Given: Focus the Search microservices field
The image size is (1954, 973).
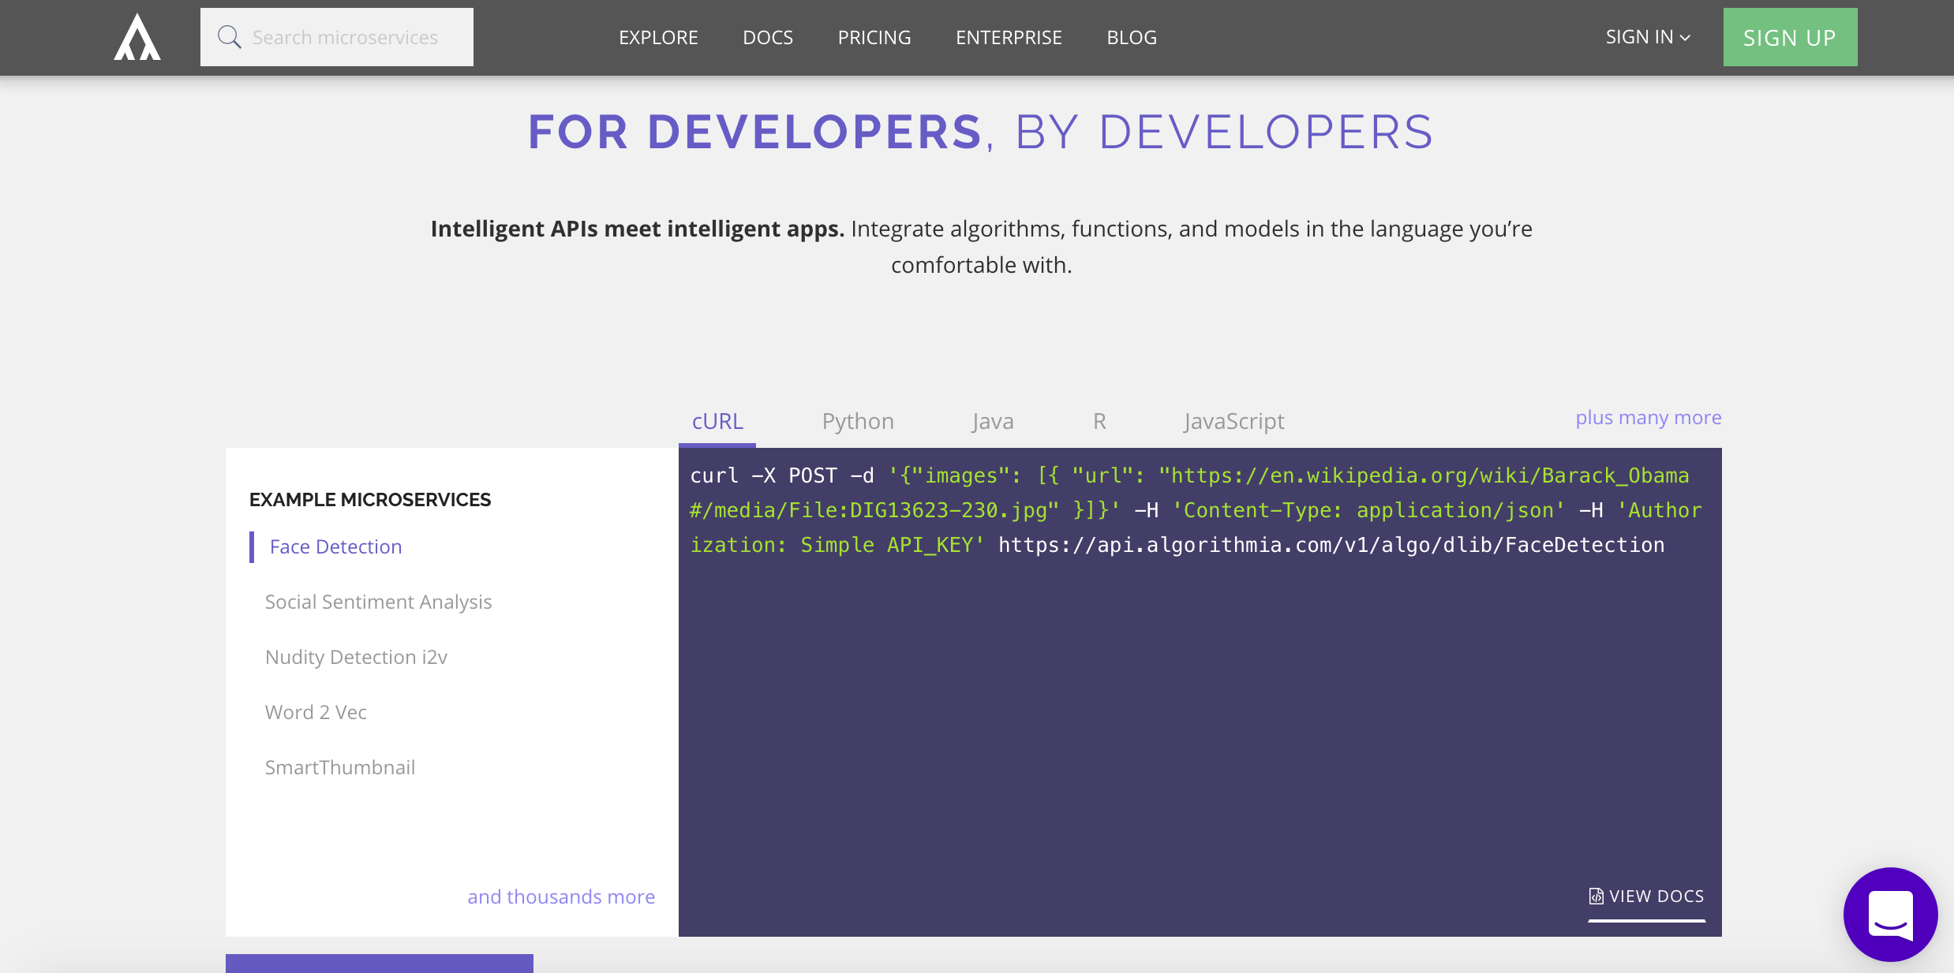Looking at the screenshot, I should 337,37.
